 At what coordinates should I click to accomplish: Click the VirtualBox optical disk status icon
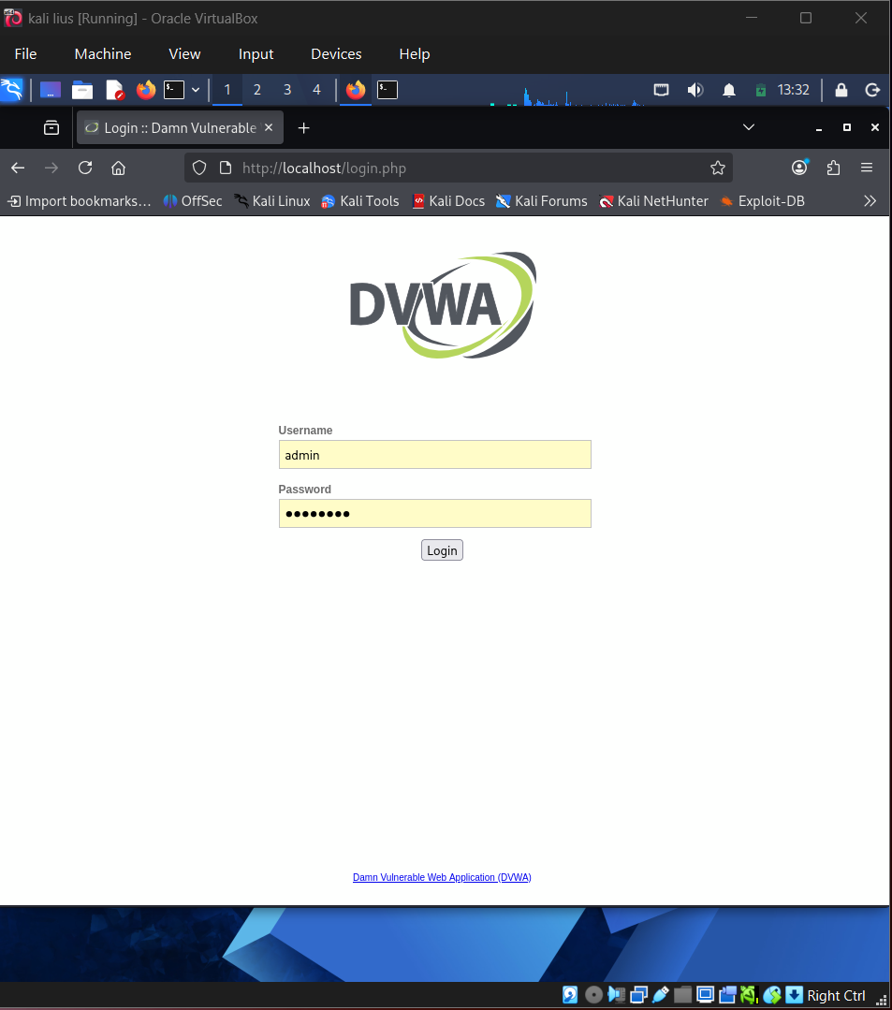[593, 995]
